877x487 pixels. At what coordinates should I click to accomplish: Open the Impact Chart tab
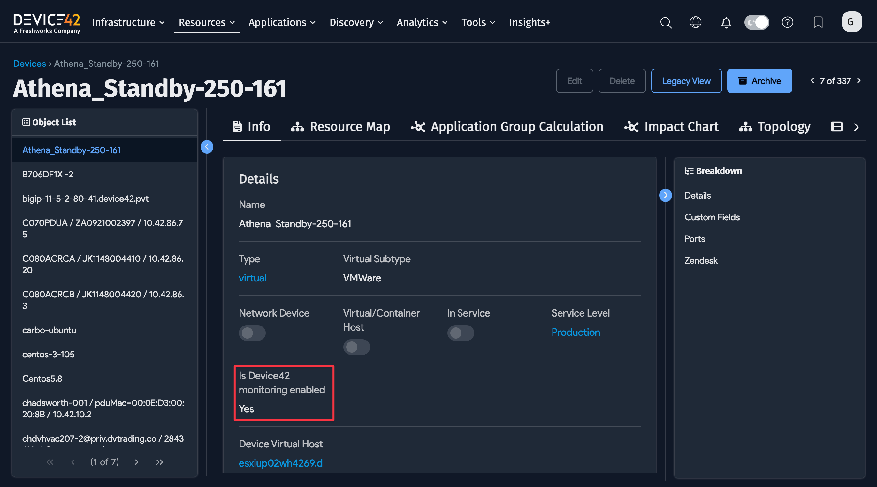[671, 127]
